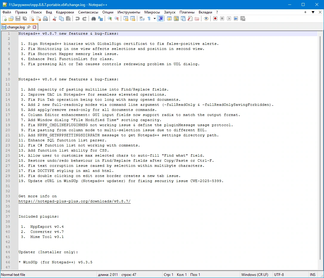This screenshot has width=324, height=278.
Task: Close the change.log tab with the red X
Action: click(x=35, y=27)
